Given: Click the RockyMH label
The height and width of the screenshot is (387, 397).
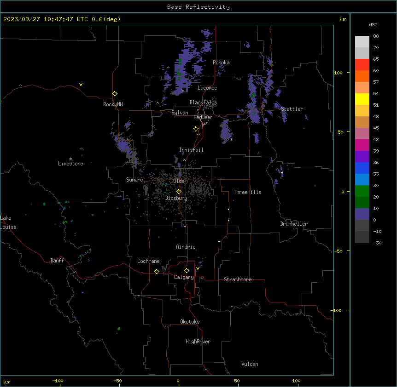Looking at the screenshot, I should (x=113, y=104).
